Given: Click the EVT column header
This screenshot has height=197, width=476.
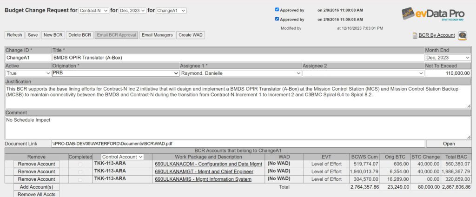Looking at the screenshot, I should click(326, 157).
